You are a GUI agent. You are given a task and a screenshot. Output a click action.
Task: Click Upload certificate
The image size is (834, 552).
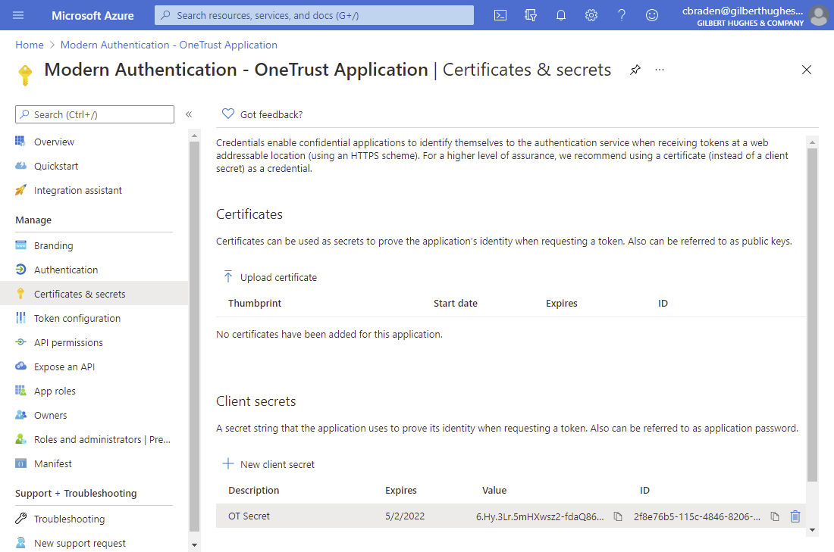click(270, 277)
